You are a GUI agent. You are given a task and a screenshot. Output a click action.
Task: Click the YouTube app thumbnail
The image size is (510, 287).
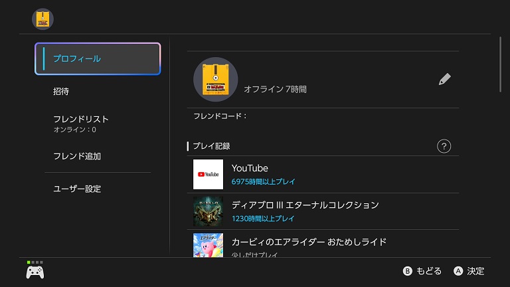click(x=209, y=174)
